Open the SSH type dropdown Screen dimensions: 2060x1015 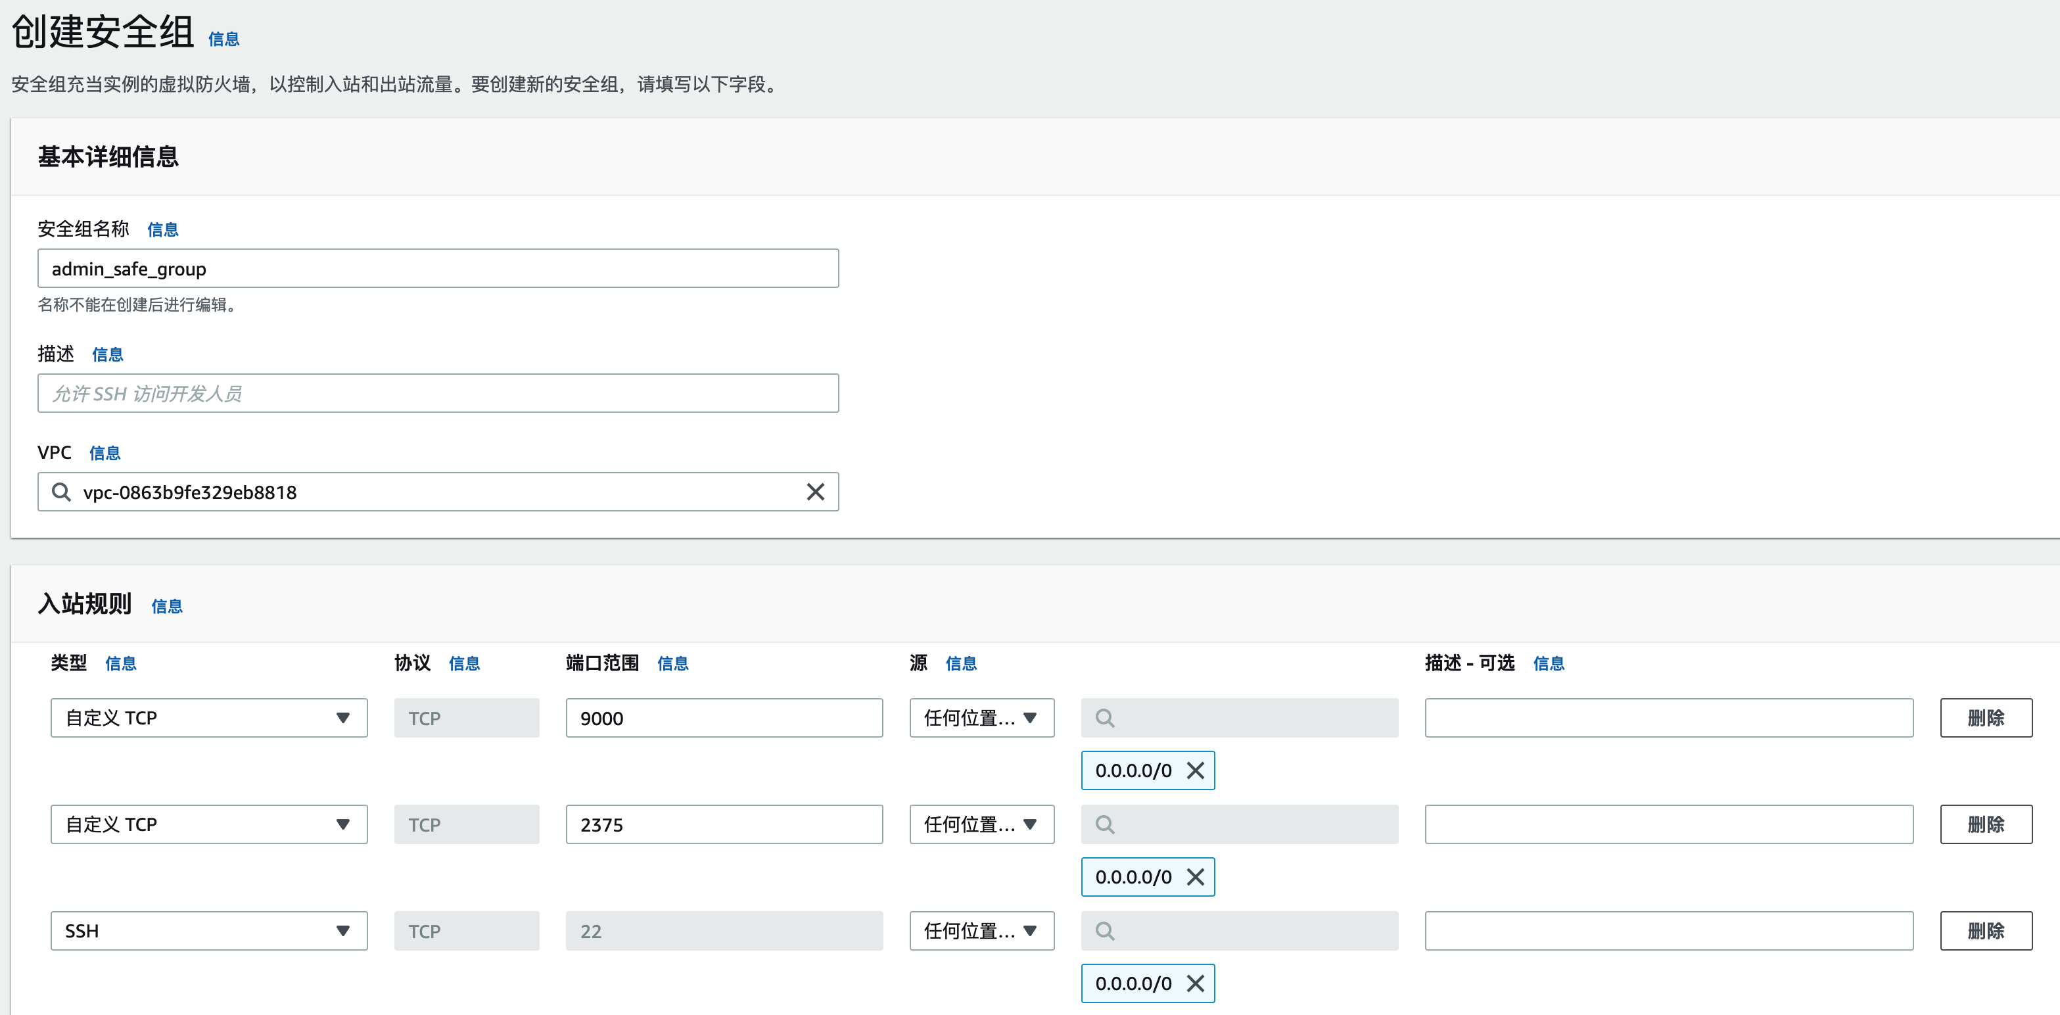[209, 930]
